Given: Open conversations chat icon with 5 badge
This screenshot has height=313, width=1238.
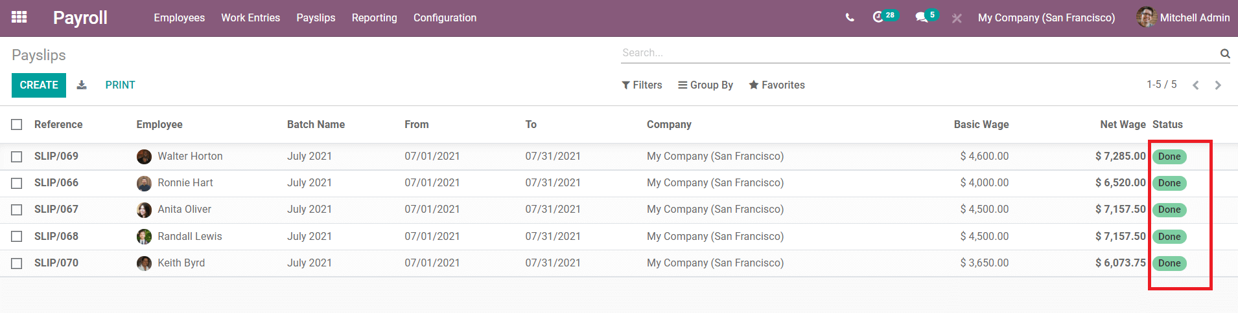Looking at the screenshot, I should [921, 17].
